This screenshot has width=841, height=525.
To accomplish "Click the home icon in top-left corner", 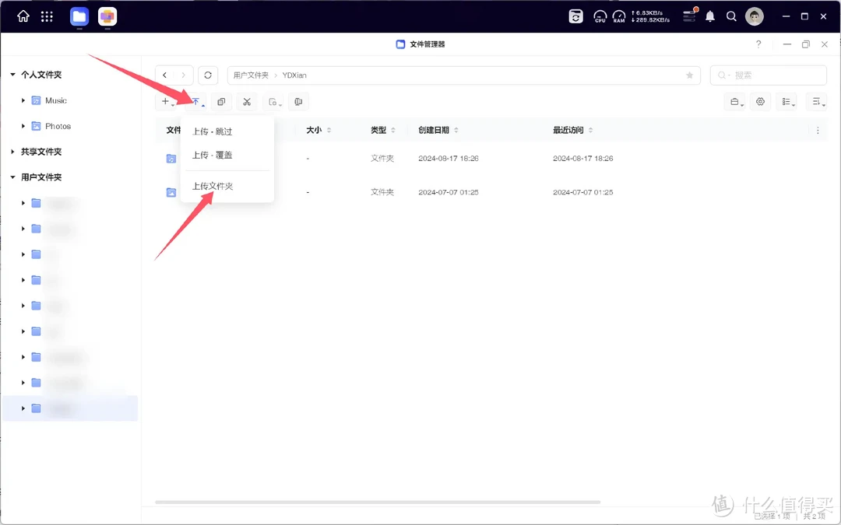I will pos(22,16).
